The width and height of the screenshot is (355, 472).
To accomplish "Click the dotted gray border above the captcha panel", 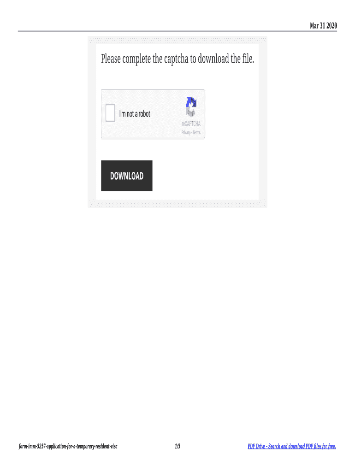I will click(x=177, y=41).
